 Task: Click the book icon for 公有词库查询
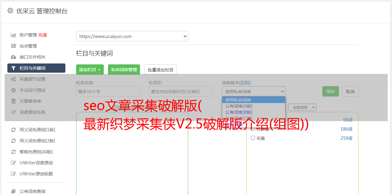tap(14, 191)
